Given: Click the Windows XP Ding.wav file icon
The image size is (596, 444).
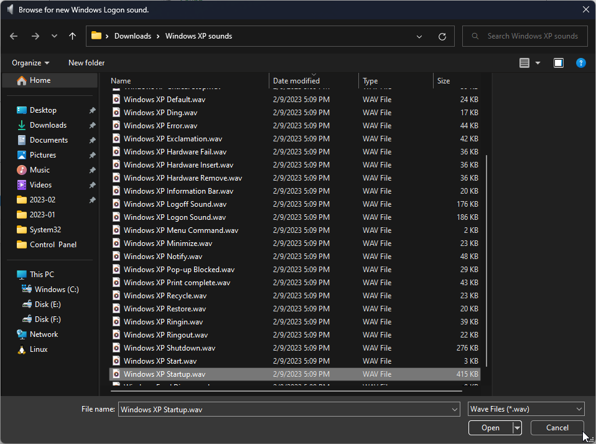Looking at the screenshot, I should tap(116, 113).
